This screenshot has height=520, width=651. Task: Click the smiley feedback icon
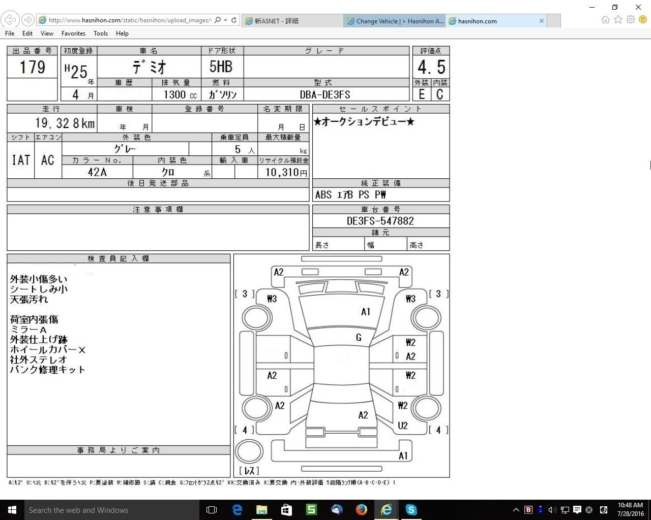[643, 20]
